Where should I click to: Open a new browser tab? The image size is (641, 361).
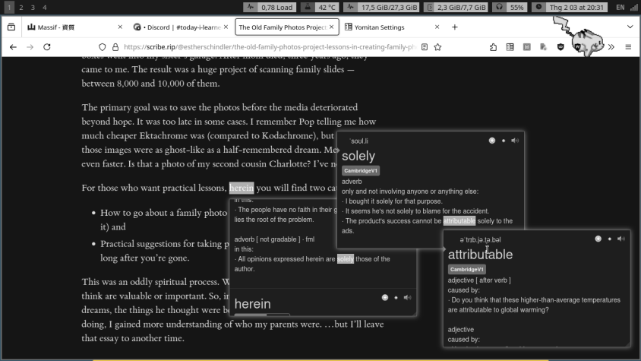[455, 27]
